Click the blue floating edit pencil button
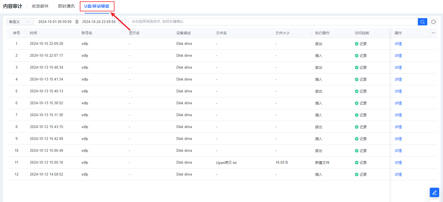 point(434,192)
